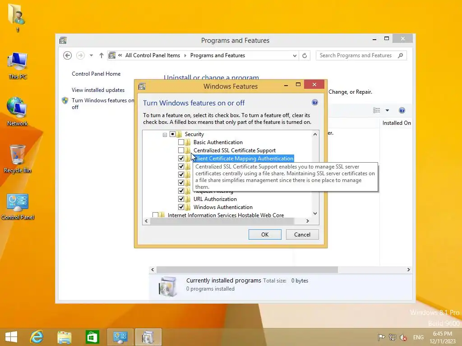This screenshot has width=462, height=346.
Task: Launch Internet Explorer from the taskbar
Action: (x=37, y=337)
